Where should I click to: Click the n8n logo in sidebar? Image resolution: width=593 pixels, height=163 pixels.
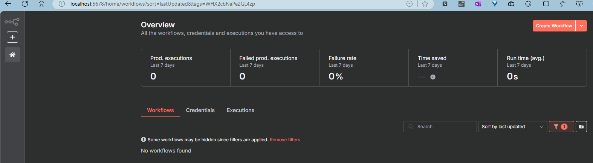click(x=12, y=22)
